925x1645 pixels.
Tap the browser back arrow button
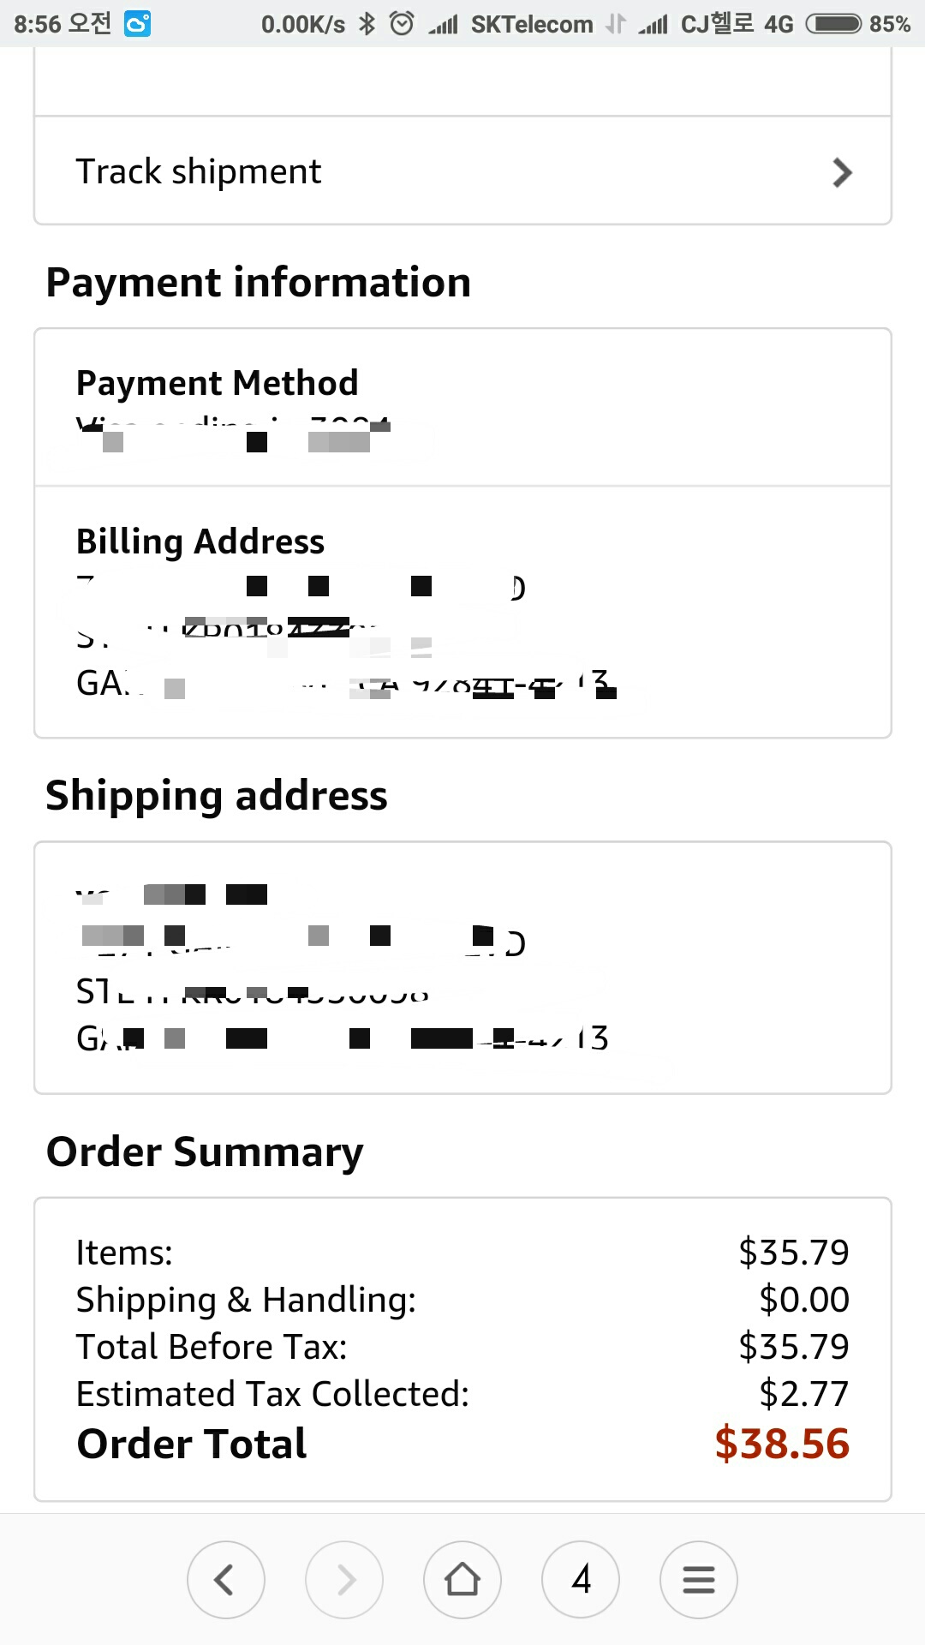(x=225, y=1579)
